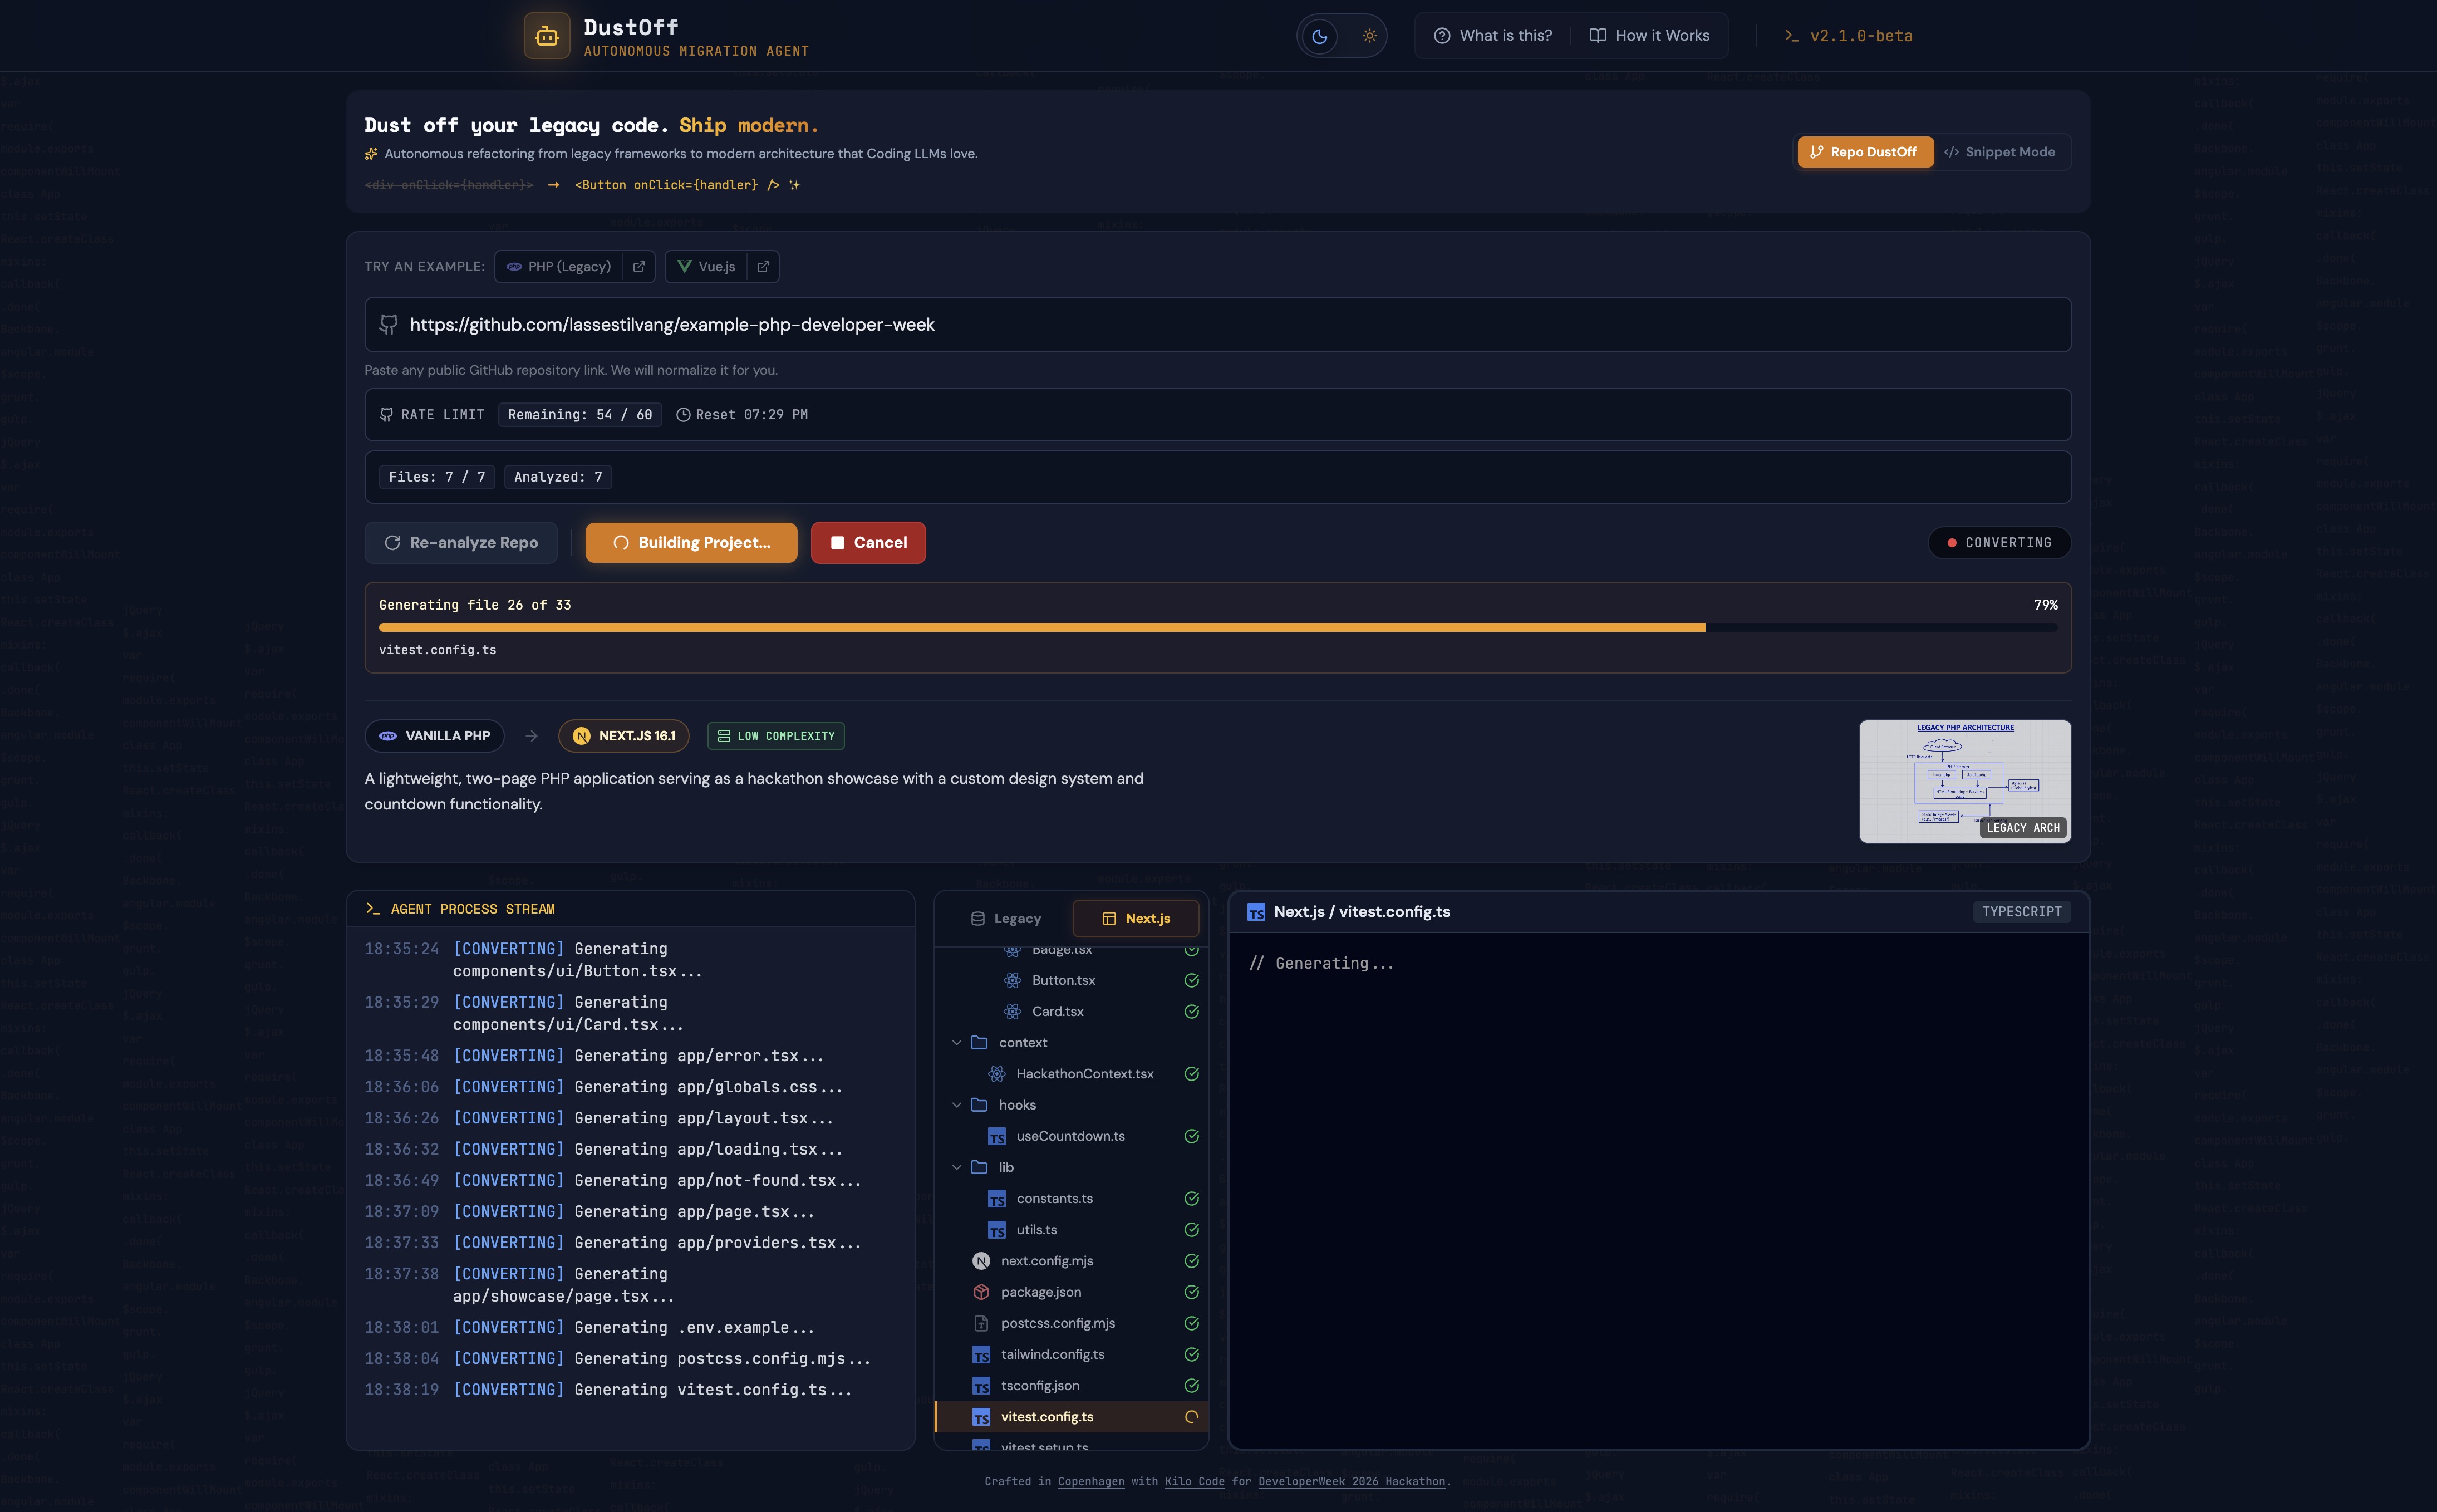Screen dimensions: 2437x1512
Task: Select the Snippet Mode toggle option
Action: (1999, 152)
